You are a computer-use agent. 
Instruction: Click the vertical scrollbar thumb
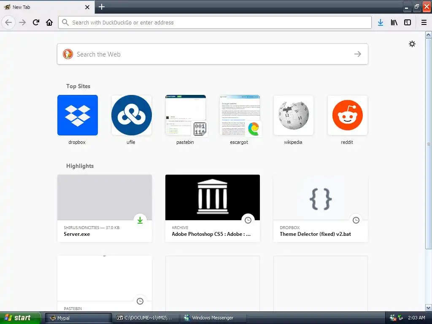[x=429, y=144]
